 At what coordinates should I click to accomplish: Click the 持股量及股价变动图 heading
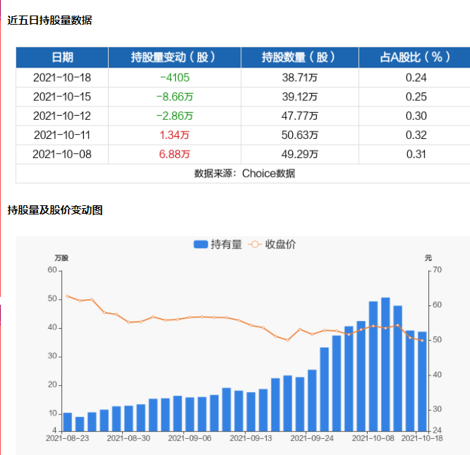coord(55,210)
